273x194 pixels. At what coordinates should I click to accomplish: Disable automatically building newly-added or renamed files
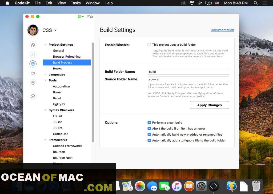(149, 134)
